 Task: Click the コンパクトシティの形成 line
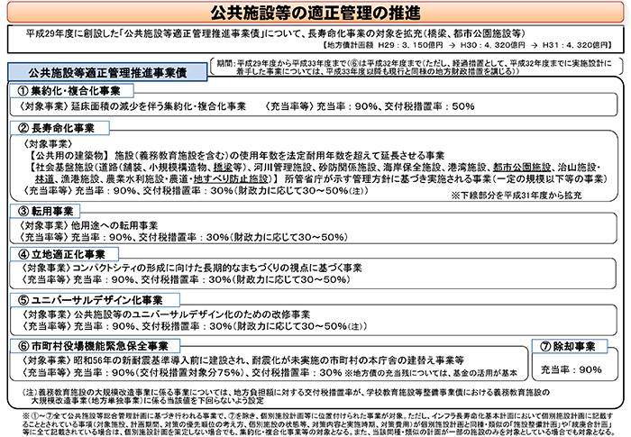point(191,268)
